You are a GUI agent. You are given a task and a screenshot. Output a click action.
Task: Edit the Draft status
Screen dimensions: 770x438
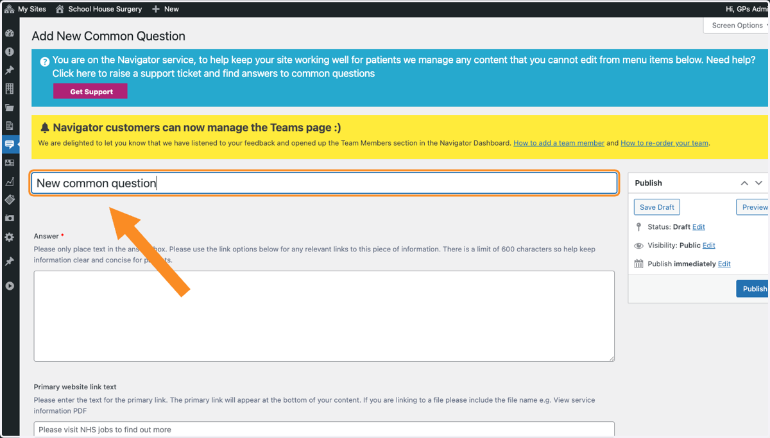699,227
